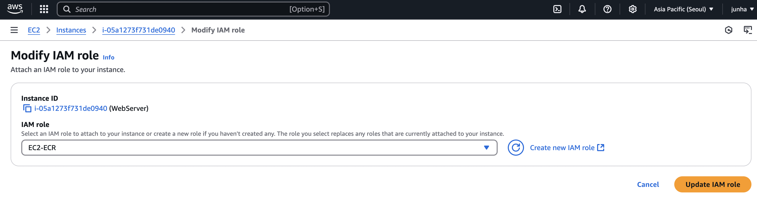Click the Update IAM role button

click(712, 184)
